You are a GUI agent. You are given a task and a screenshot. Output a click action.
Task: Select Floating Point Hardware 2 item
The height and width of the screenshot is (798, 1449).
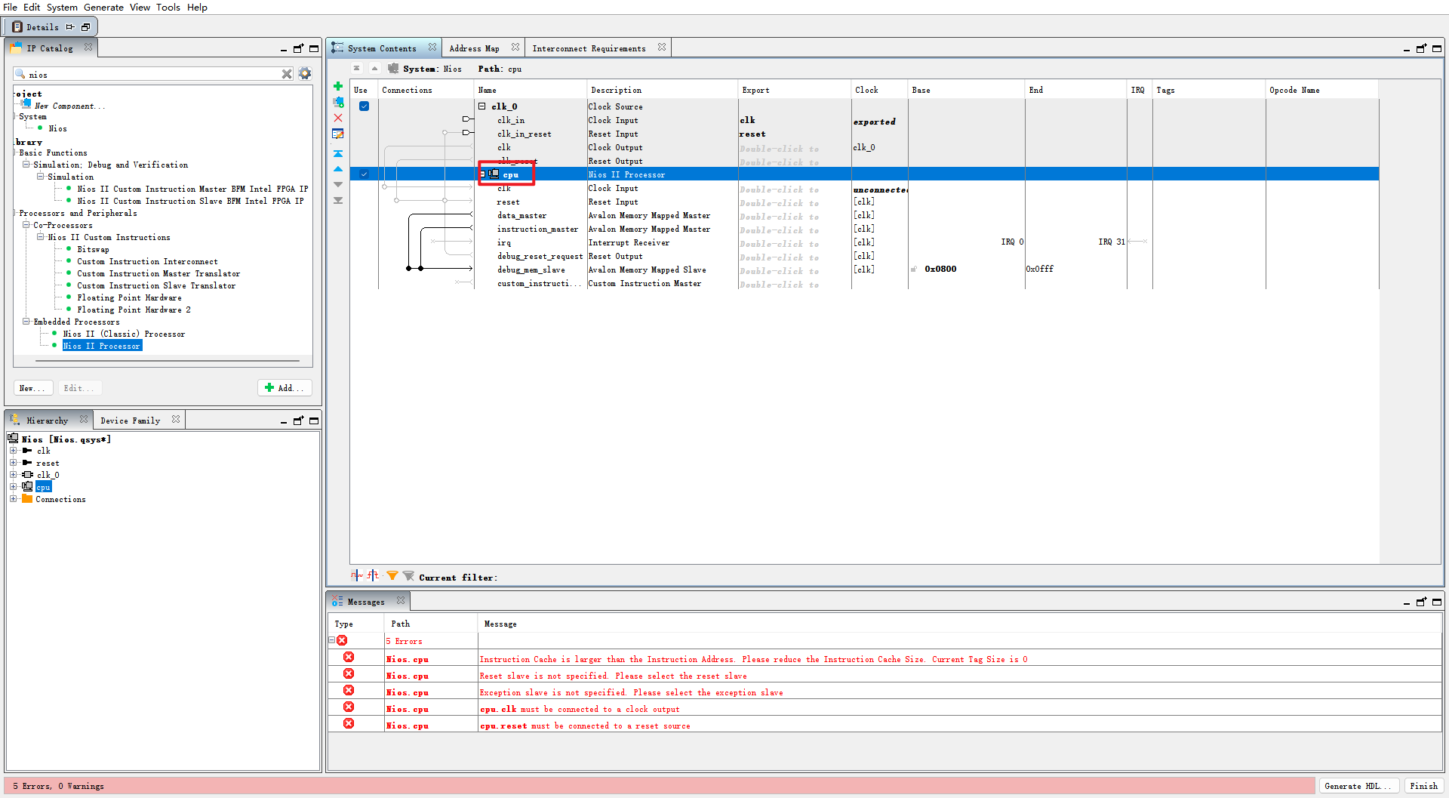tap(134, 310)
